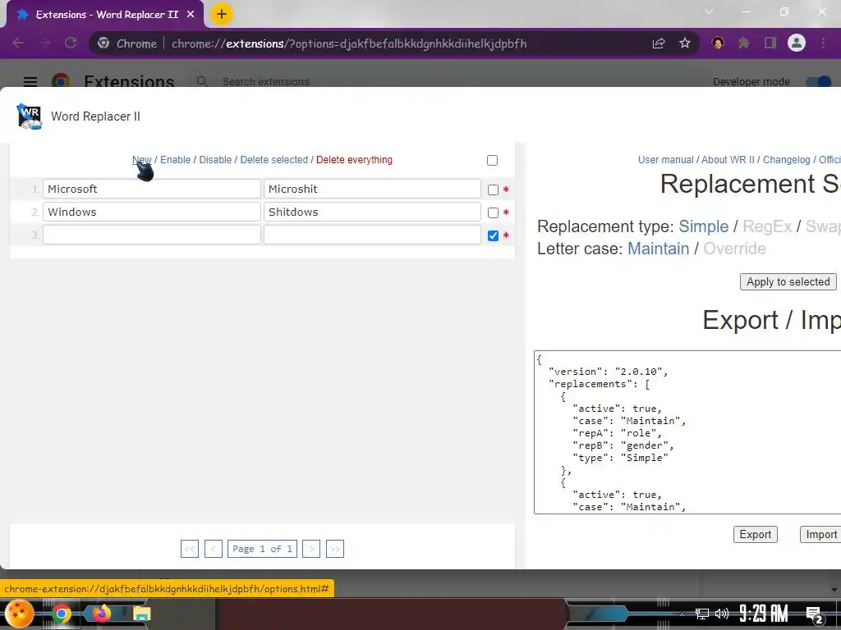
Task: Click the Shitdows replacement field
Action: pyautogui.click(x=372, y=212)
